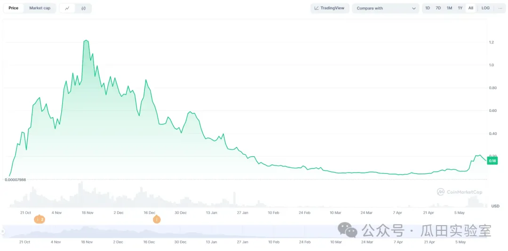The width and height of the screenshot is (508, 251).
Task: Grab the left handle of range navigator
Action: [3, 231]
